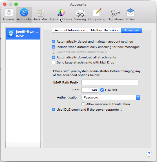Enable Allow insecure authentication
Viewport: 157px width, 162px height.
click(x=83, y=104)
